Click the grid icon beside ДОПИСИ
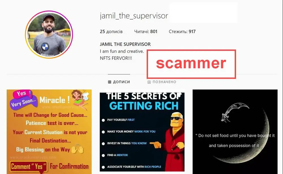 click(x=110, y=82)
